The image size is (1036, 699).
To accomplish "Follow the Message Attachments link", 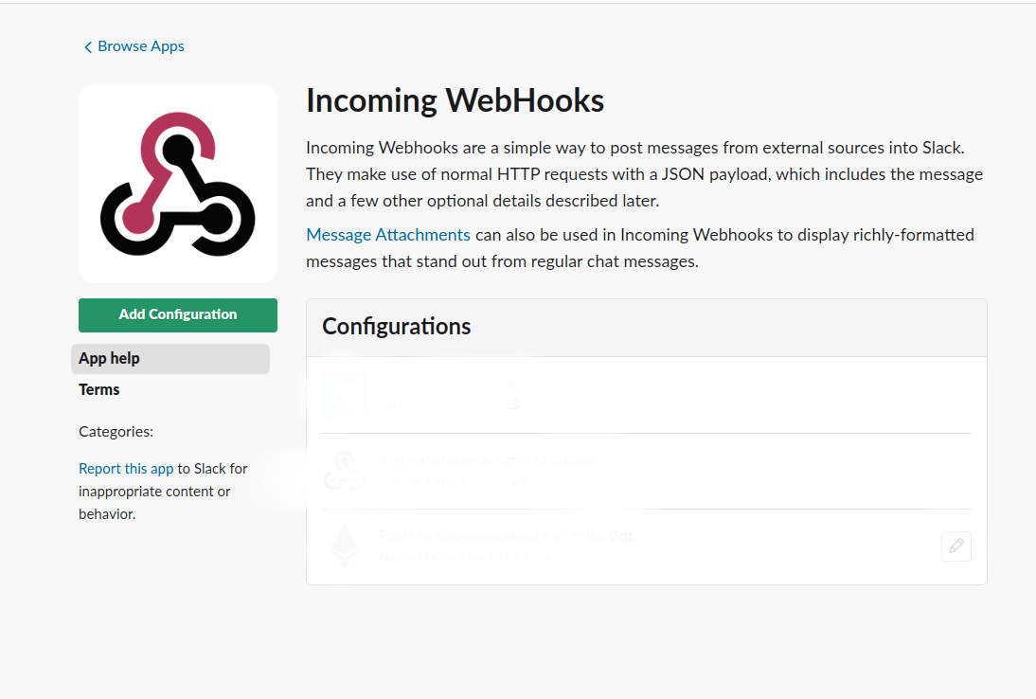I will click(388, 235).
